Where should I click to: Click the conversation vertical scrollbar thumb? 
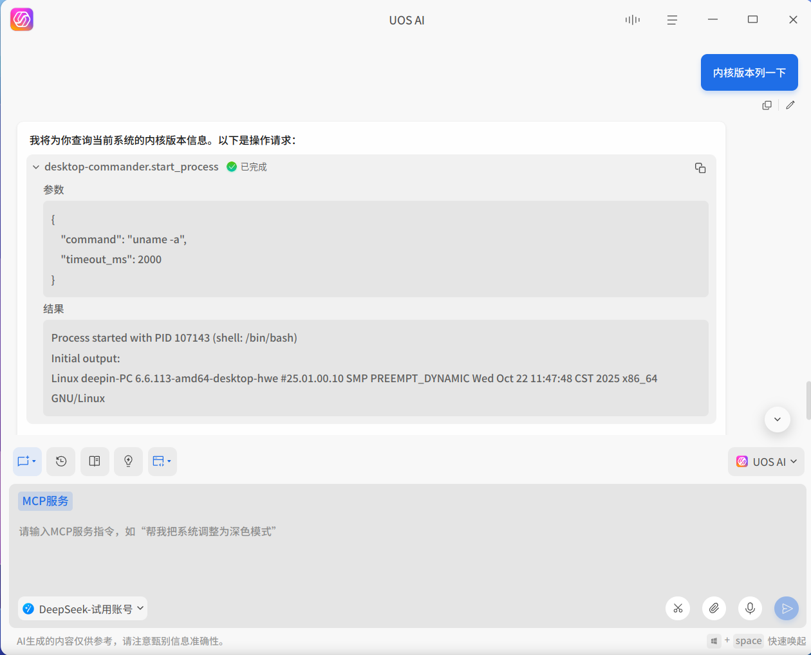[x=808, y=400]
